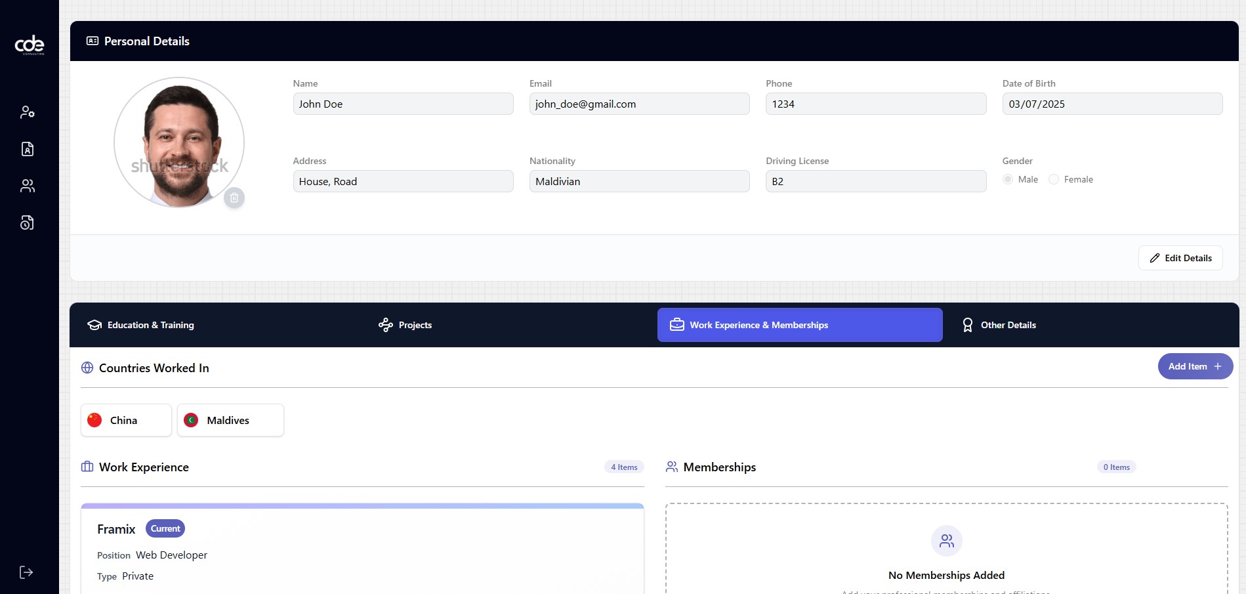Open the members section from the sidebar

point(28,186)
